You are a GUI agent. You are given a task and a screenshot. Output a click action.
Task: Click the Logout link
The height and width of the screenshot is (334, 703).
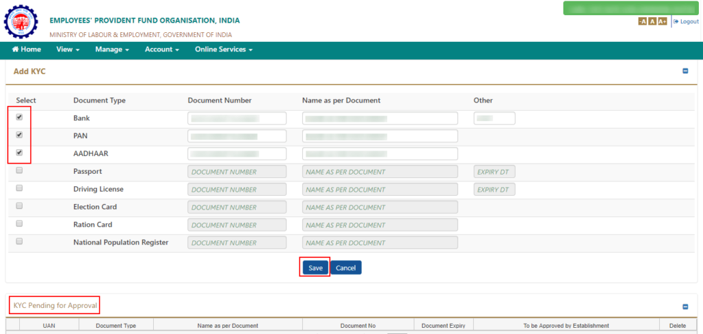[686, 21]
